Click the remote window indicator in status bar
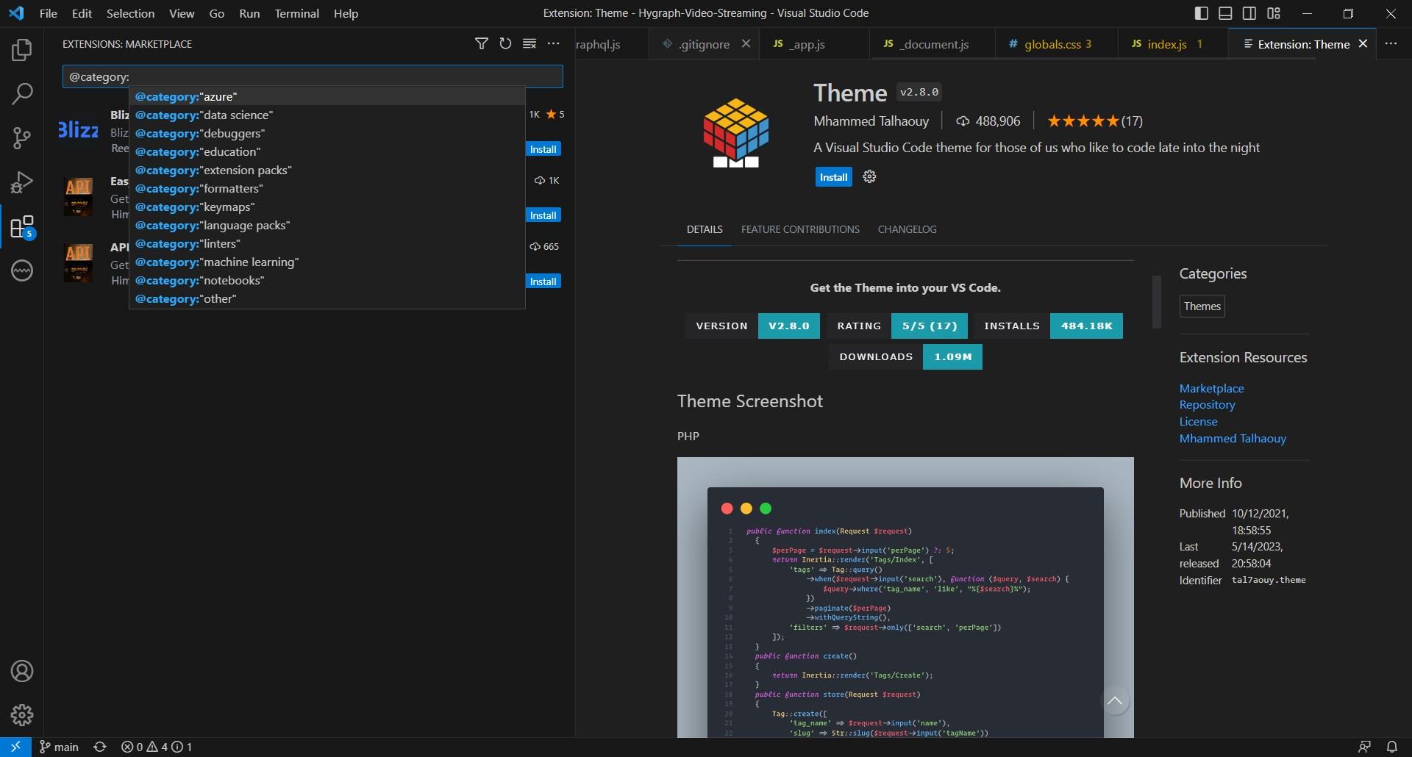 [15, 747]
